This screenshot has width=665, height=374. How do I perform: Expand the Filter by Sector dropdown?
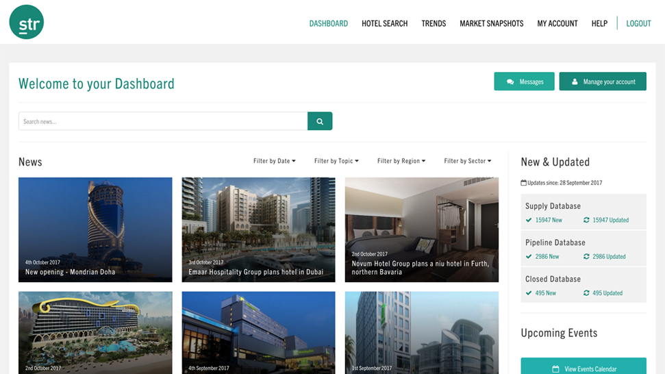(x=467, y=161)
